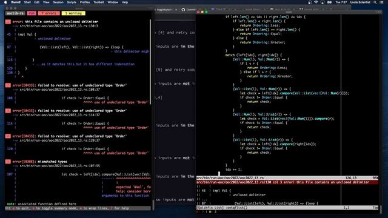Click the round status icon left of Wi-Fi

click(x=310, y=2)
